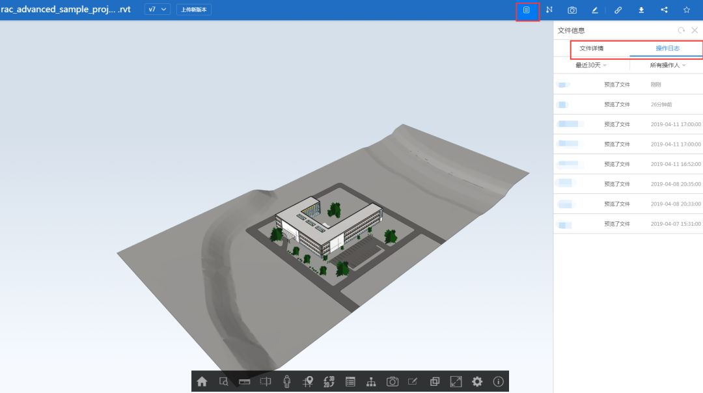Click the share icon in top bar
Viewport: 703px width, 393px height.
pyautogui.click(x=664, y=10)
